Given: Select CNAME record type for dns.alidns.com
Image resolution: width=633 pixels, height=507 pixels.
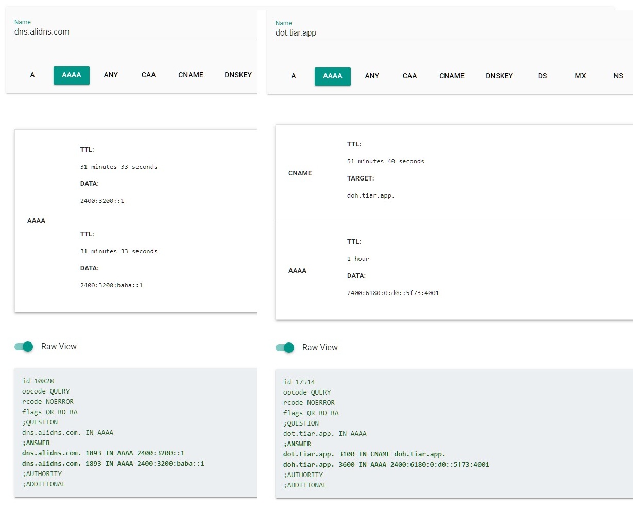Looking at the screenshot, I should click(191, 75).
